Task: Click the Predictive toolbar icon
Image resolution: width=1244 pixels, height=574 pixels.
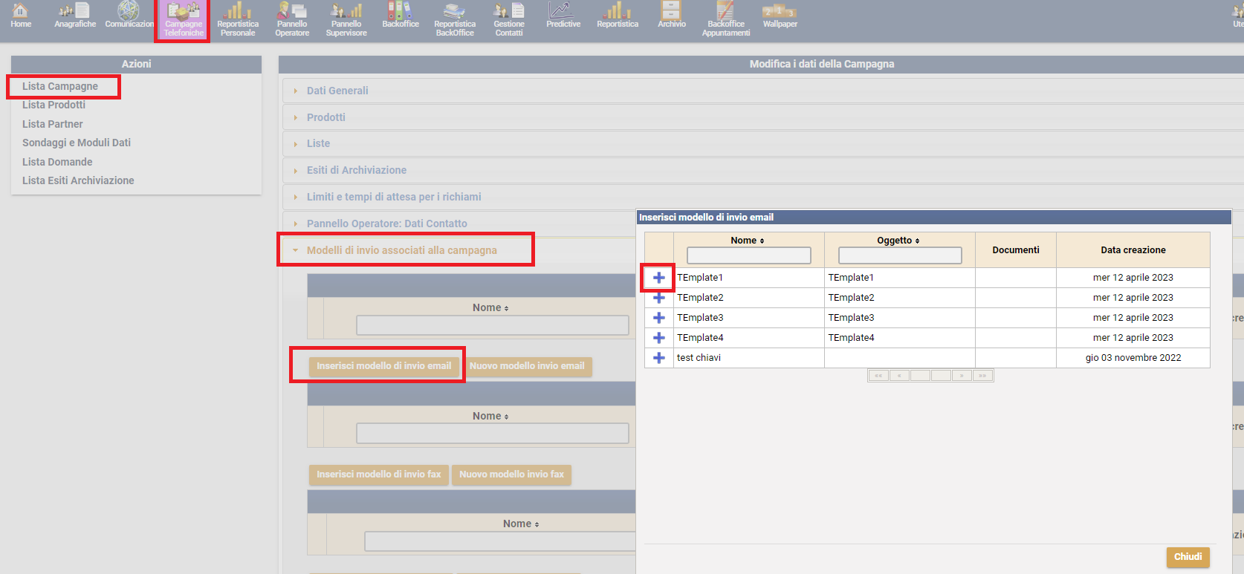Action: tap(563, 16)
